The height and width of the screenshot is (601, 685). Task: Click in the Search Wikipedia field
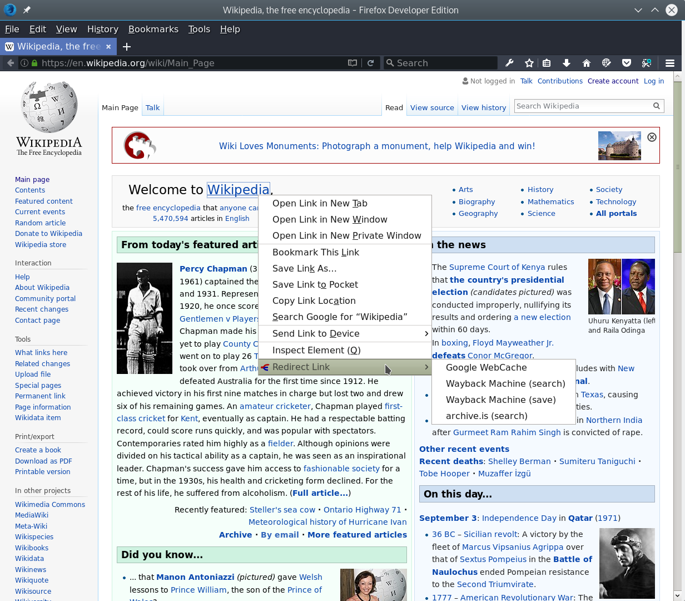(583, 106)
